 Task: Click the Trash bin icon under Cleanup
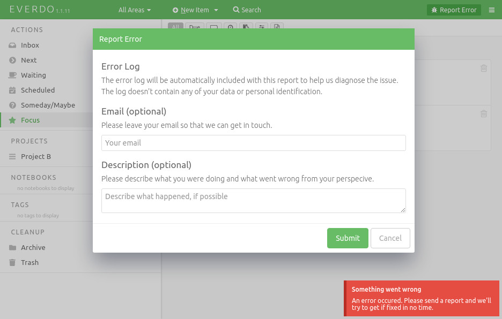tap(12, 262)
